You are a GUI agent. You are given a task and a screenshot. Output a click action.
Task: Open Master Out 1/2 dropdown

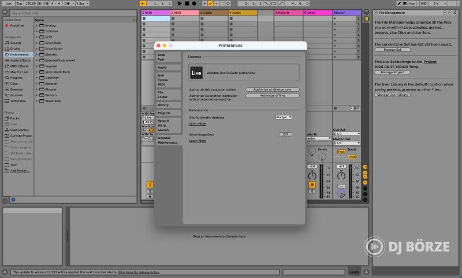(x=346, y=143)
